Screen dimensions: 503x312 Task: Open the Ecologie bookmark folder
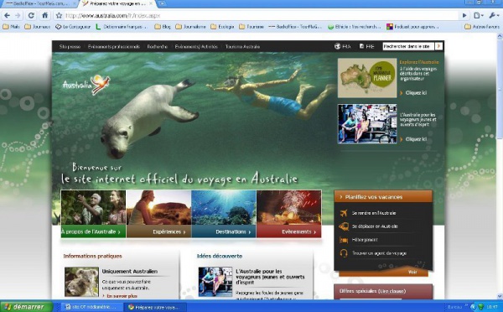click(x=222, y=27)
